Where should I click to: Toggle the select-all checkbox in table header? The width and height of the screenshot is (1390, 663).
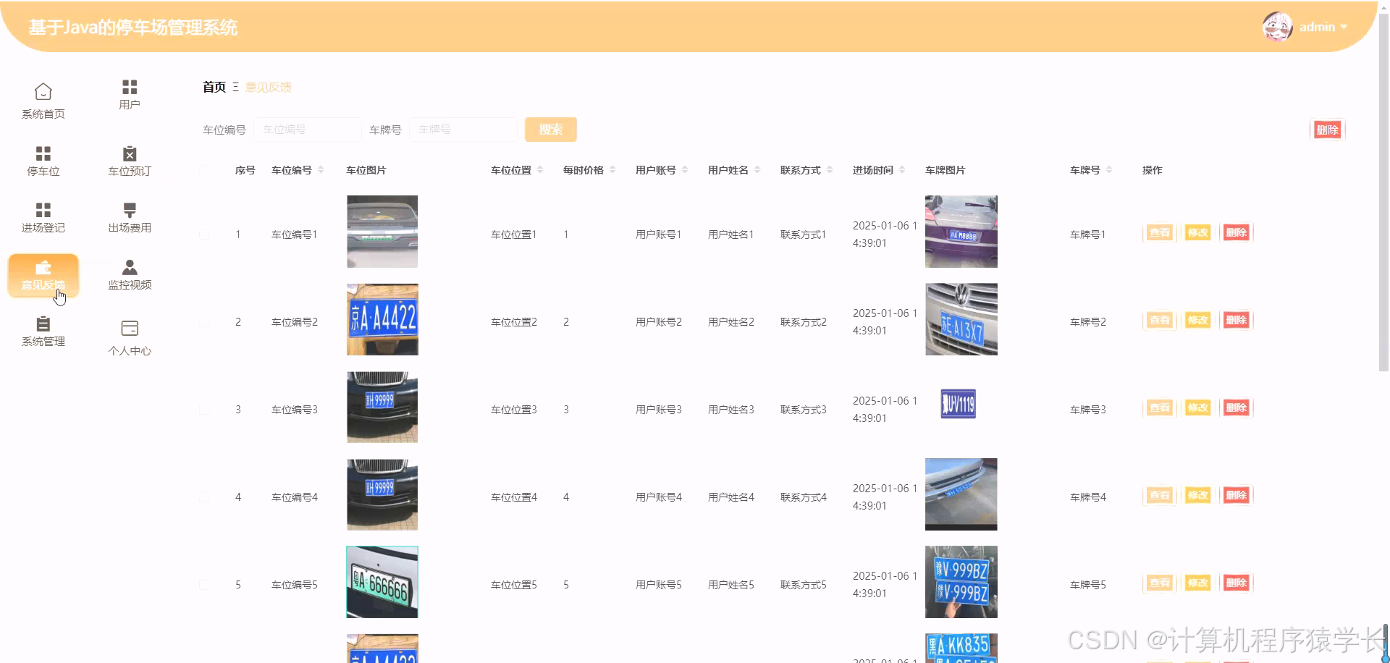pyautogui.click(x=204, y=169)
